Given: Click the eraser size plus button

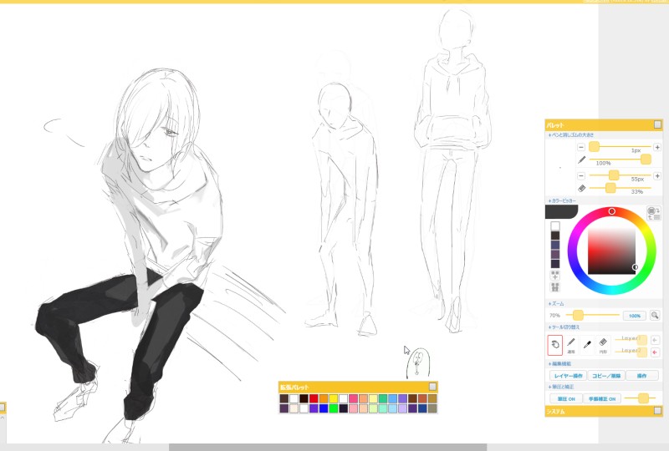Looking at the screenshot, I should [x=657, y=175].
